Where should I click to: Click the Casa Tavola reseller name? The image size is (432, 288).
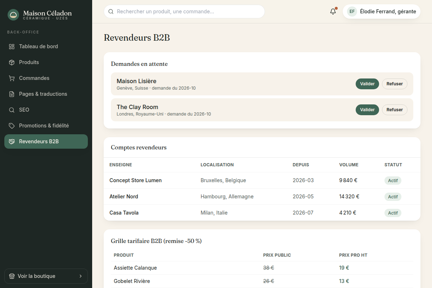pos(124,213)
